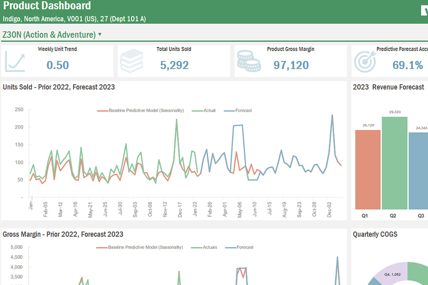Click the Total Units Sold books icon
The image size is (428, 285).
click(x=131, y=61)
